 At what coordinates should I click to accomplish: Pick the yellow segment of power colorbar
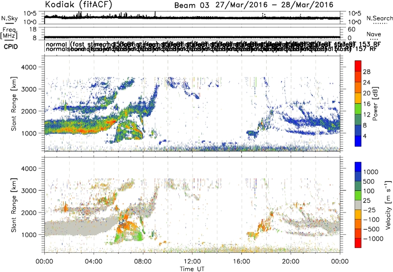[358, 98]
